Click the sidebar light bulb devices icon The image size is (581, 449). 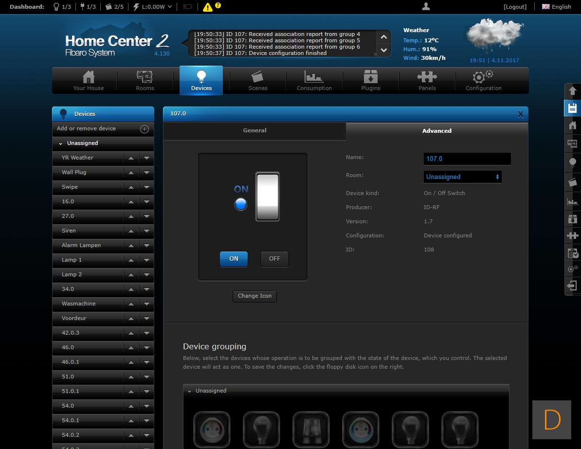(x=572, y=162)
